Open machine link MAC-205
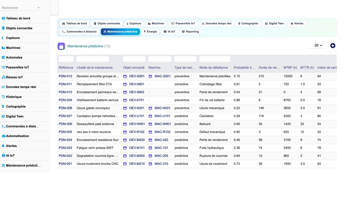The width and height of the screenshot is (344, 213). (x=161, y=156)
